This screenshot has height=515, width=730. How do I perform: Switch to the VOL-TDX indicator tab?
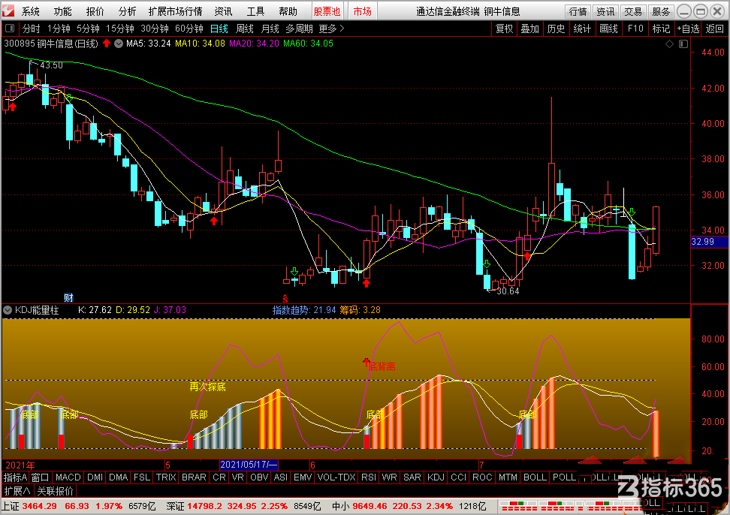click(336, 477)
